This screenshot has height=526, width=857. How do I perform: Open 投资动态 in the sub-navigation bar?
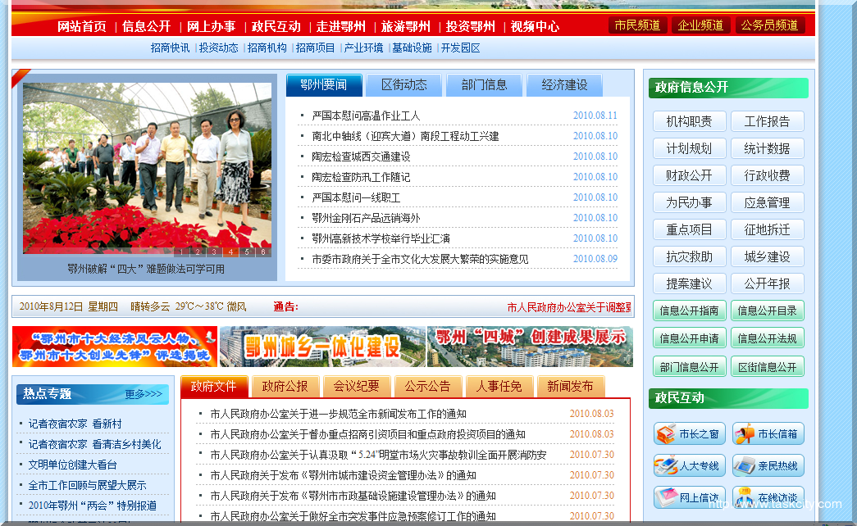tap(218, 48)
